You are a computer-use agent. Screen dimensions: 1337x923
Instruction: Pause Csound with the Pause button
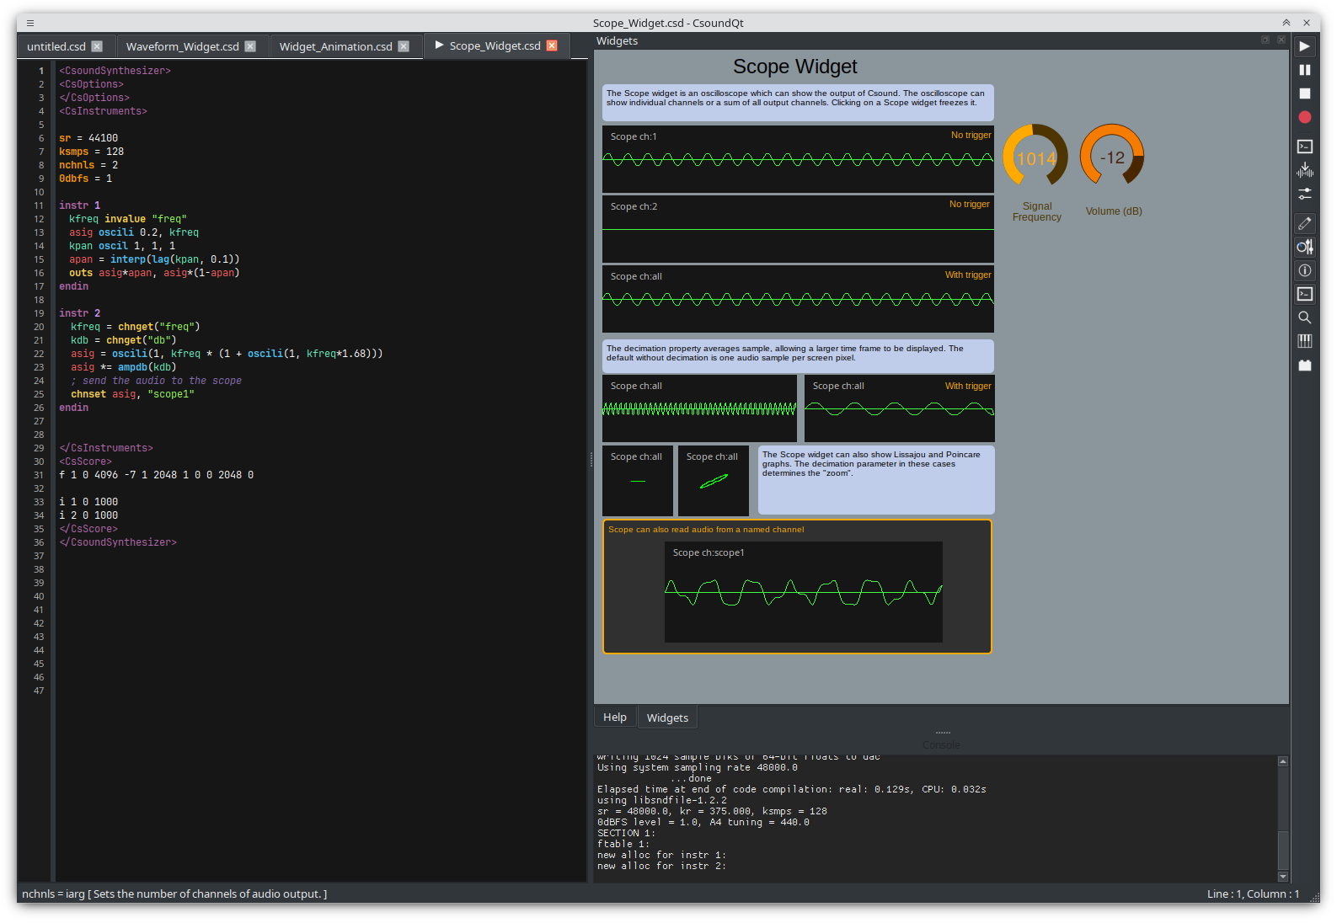1304,70
